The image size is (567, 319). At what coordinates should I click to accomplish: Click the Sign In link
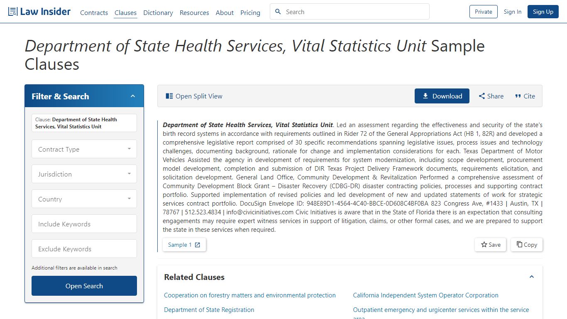513,12
